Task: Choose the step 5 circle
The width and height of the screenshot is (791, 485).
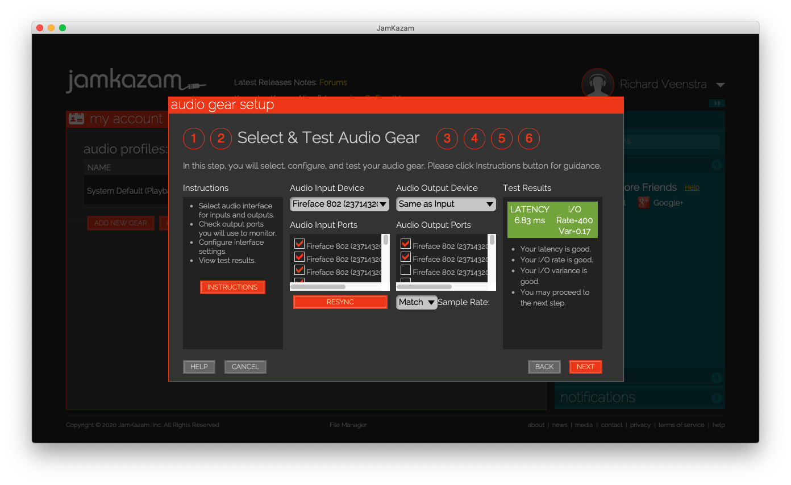Action: [502, 138]
